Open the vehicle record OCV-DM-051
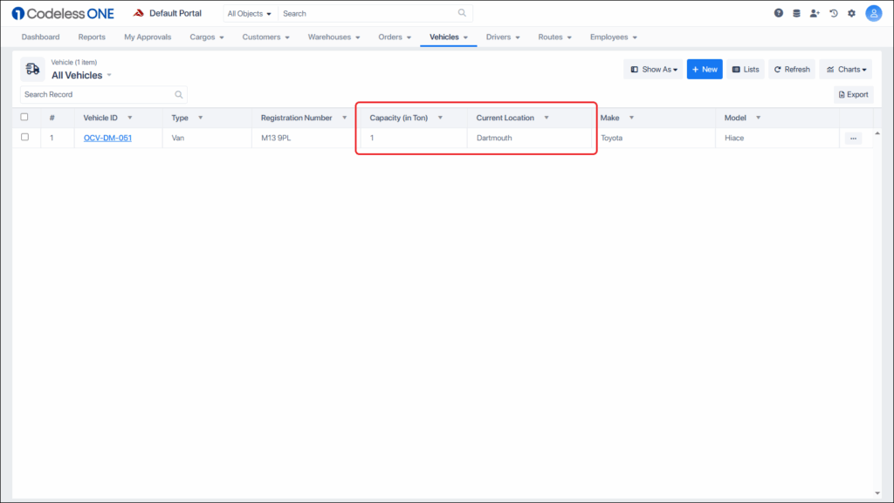 pos(107,137)
